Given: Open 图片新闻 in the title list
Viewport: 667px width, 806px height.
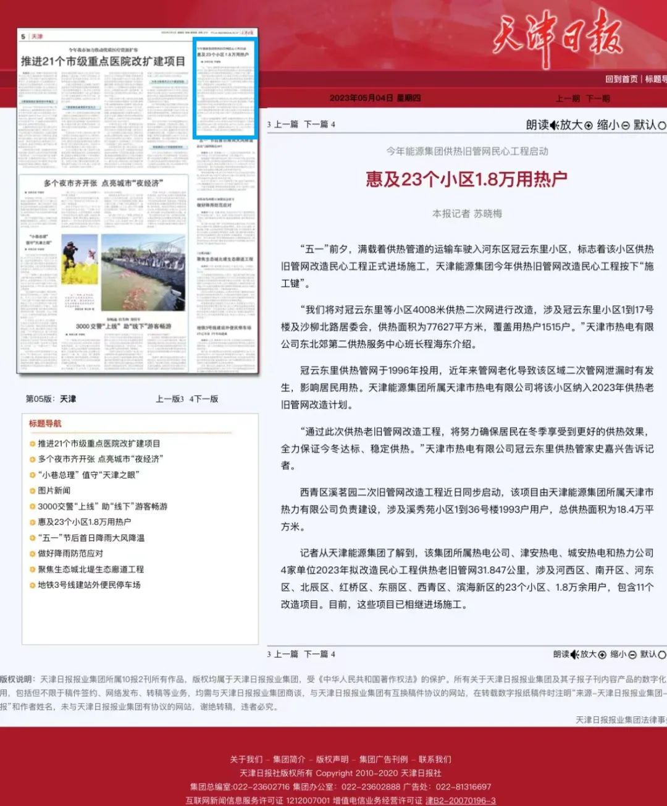Looking at the screenshot, I should click(x=54, y=490).
